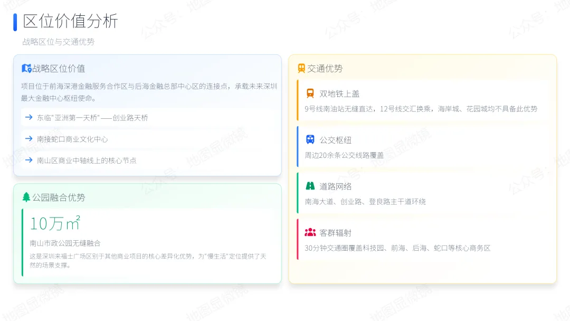This screenshot has height=321, width=570.
Task: Click the paragraph starting 项目位于前海深港
Action: point(149,92)
